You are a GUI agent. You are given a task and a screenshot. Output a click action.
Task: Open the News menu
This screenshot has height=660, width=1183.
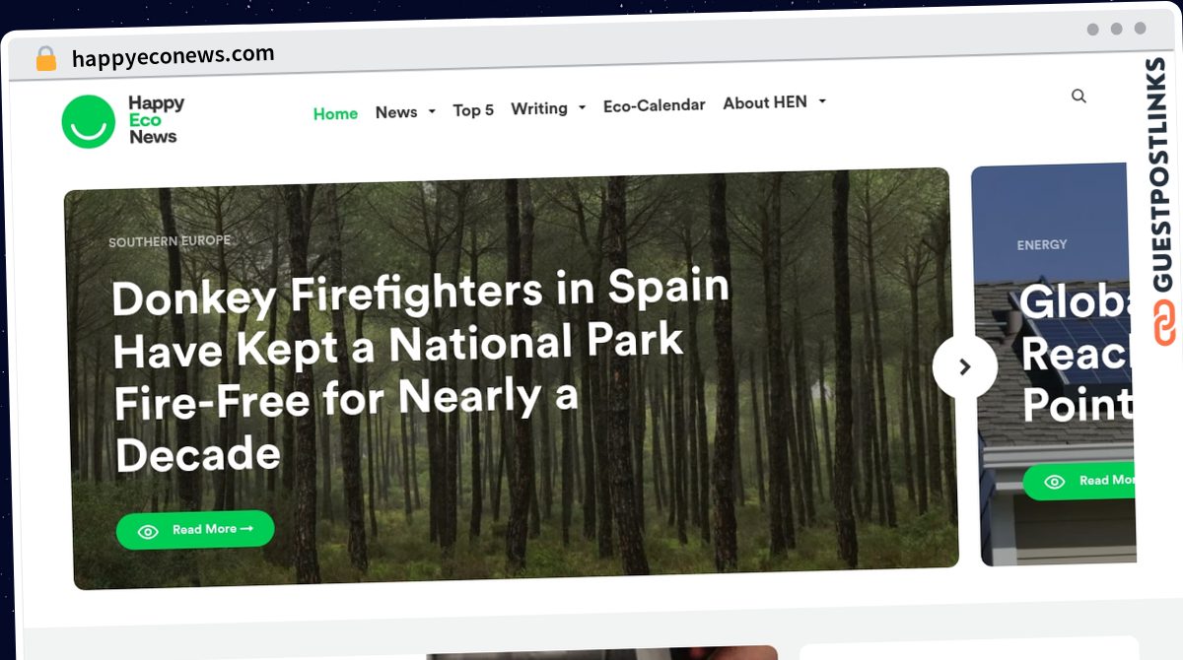tap(396, 112)
